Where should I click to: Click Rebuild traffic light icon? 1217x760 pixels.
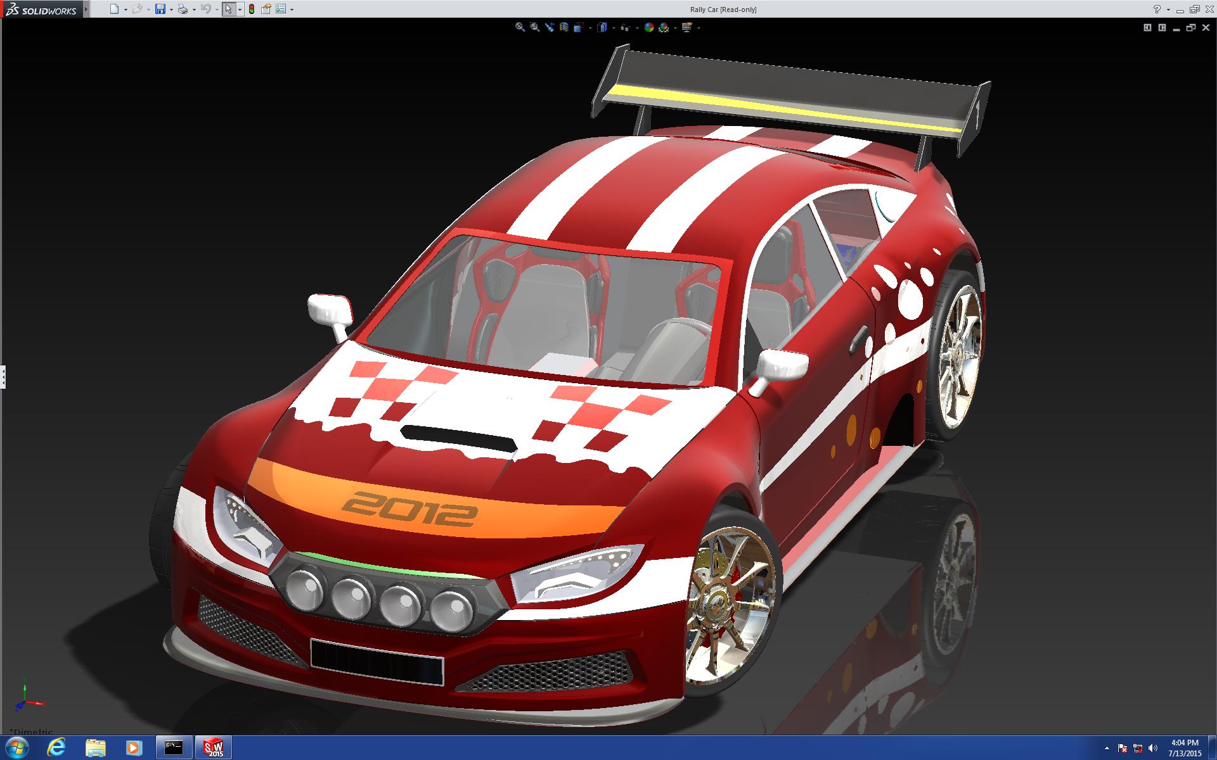click(251, 9)
